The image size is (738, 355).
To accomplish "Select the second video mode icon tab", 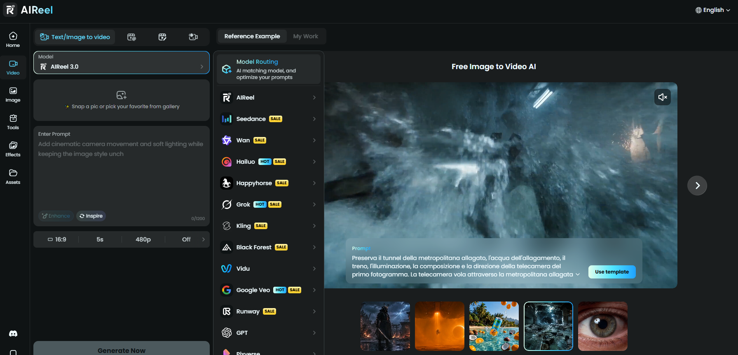I will (131, 37).
